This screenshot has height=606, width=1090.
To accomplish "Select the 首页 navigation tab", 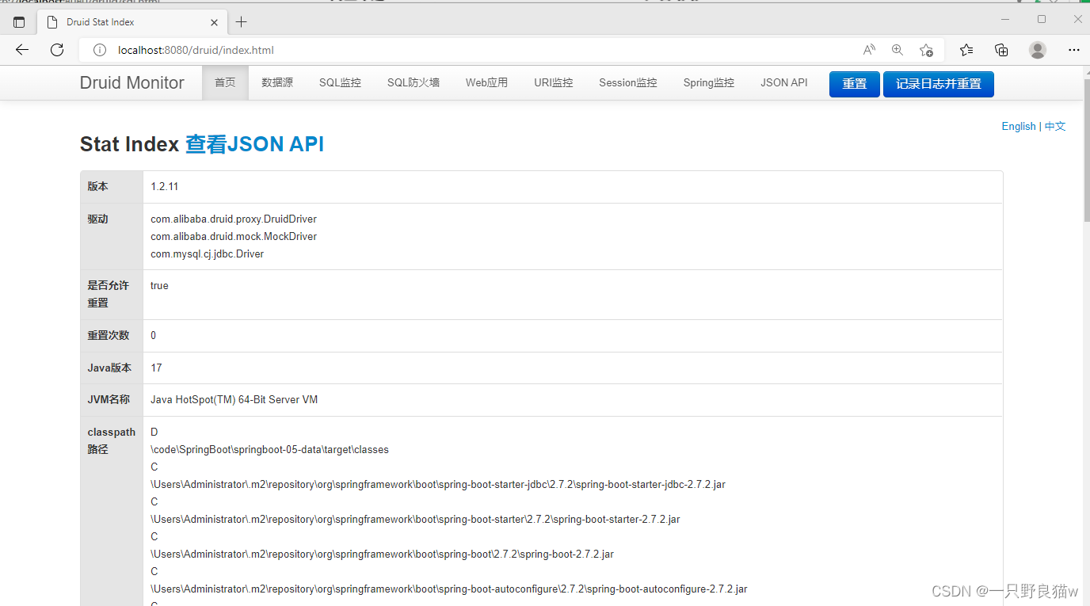I will point(226,82).
